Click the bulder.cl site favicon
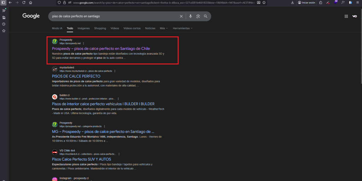This screenshot has height=181, width=362. point(54,97)
